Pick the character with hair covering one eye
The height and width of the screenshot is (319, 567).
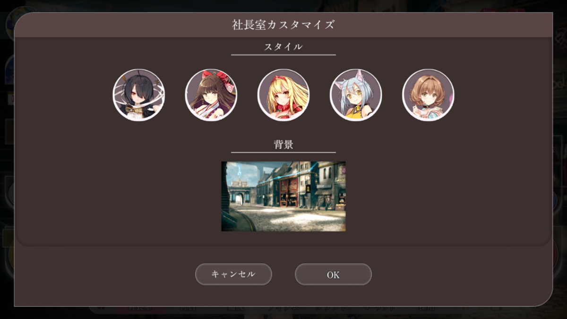pos(139,95)
